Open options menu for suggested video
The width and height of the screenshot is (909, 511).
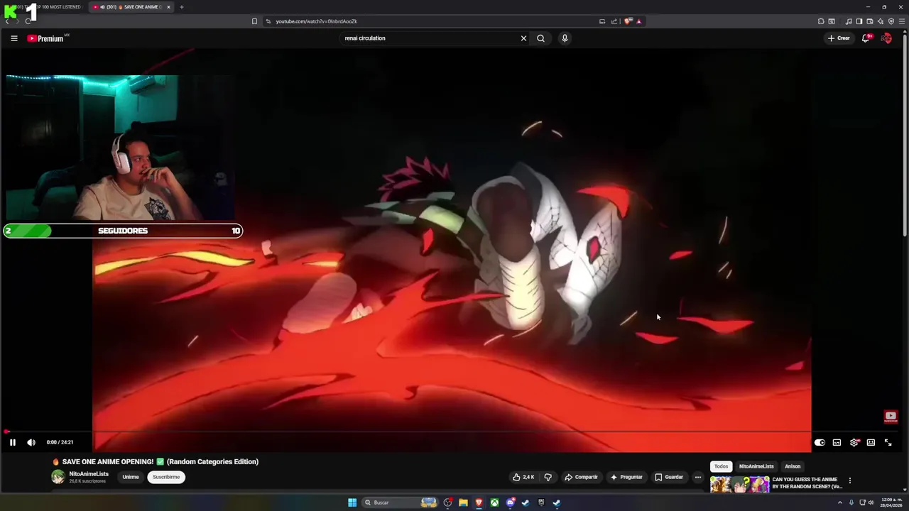click(x=849, y=480)
